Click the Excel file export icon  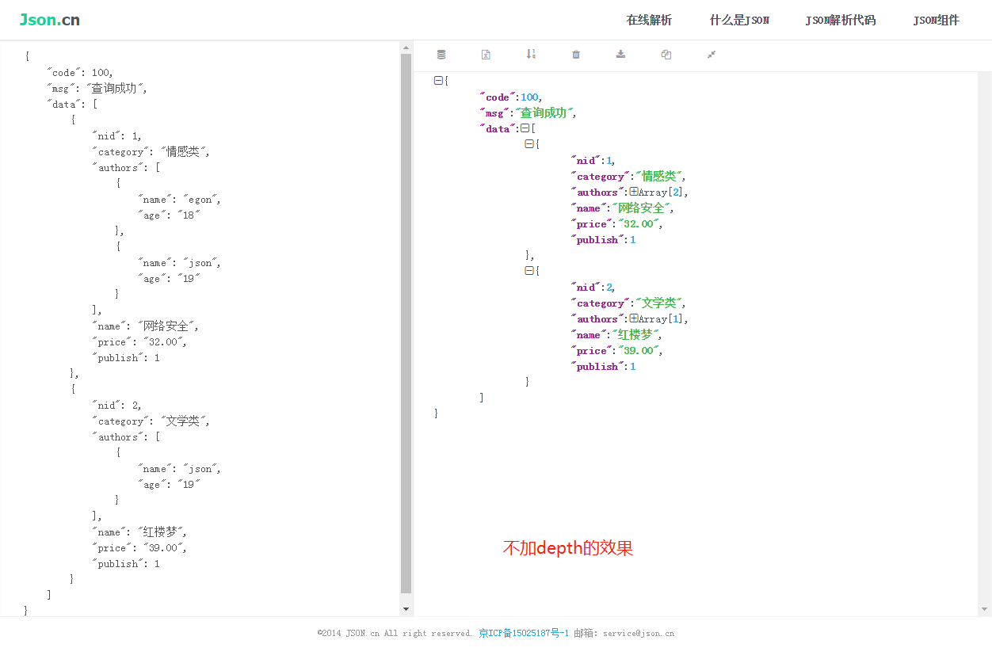(486, 55)
